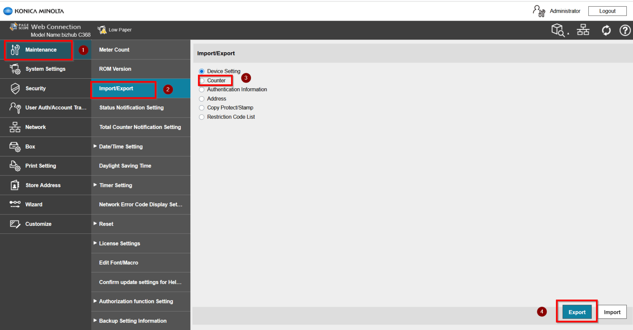Click the device search box icon

558,30
